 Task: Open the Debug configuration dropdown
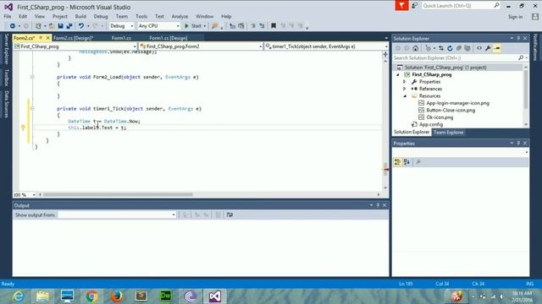pos(121,26)
